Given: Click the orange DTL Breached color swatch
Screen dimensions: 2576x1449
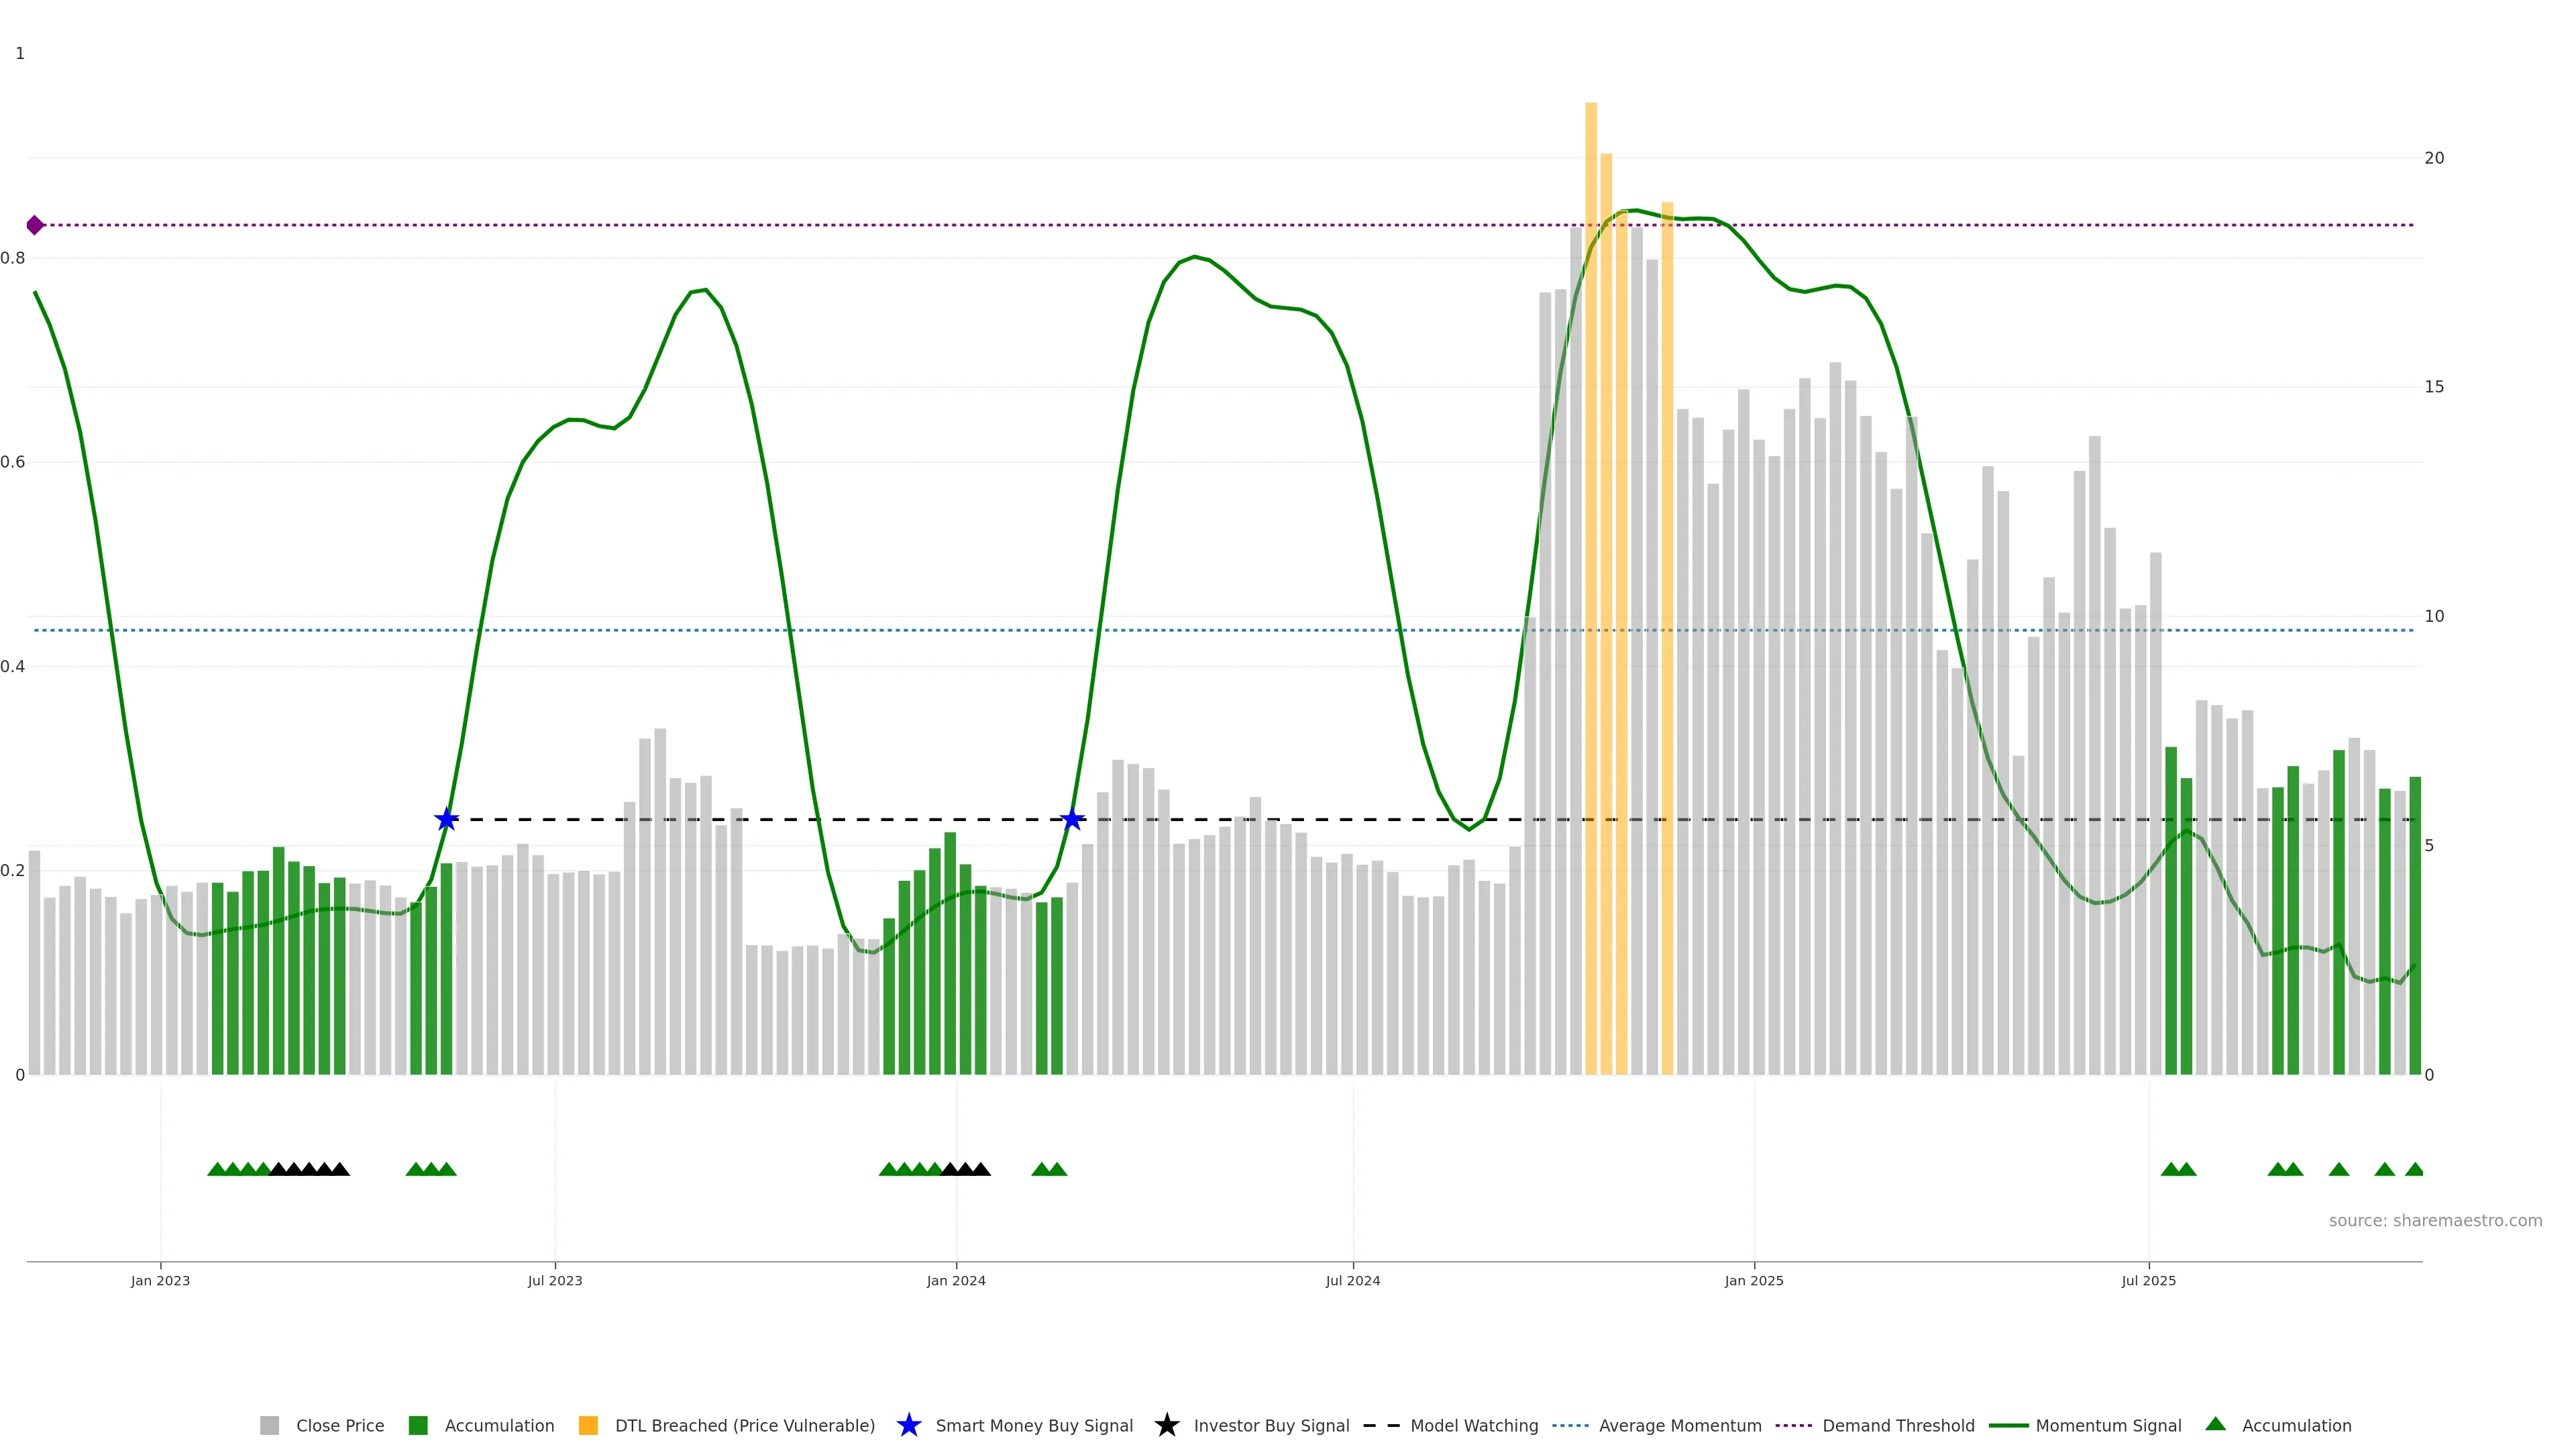Looking at the screenshot, I should coord(588,1426).
